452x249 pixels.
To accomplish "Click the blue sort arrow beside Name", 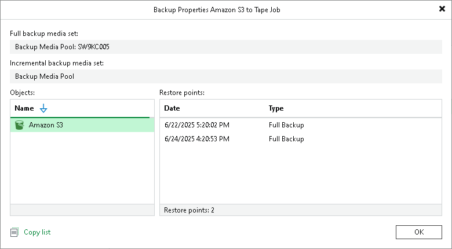I will click(x=43, y=108).
